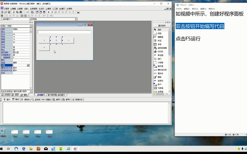The height and width of the screenshot is (154, 247).
Task: Click the "+" button on form
Action: [x=68, y=40]
